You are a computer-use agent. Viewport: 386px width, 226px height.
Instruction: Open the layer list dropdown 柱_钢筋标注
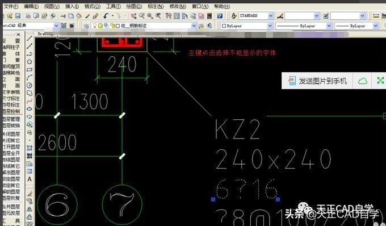(x=194, y=26)
